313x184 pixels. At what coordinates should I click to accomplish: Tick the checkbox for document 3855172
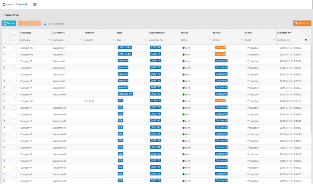tap(15, 108)
